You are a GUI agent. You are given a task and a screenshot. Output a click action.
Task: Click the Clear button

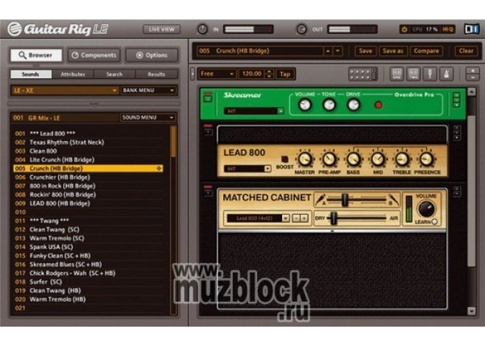[x=466, y=51]
